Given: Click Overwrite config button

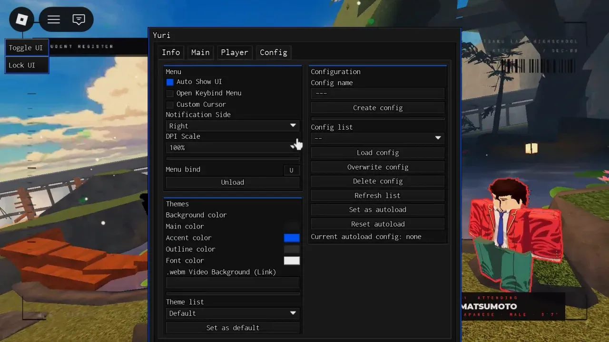Looking at the screenshot, I should [378, 167].
